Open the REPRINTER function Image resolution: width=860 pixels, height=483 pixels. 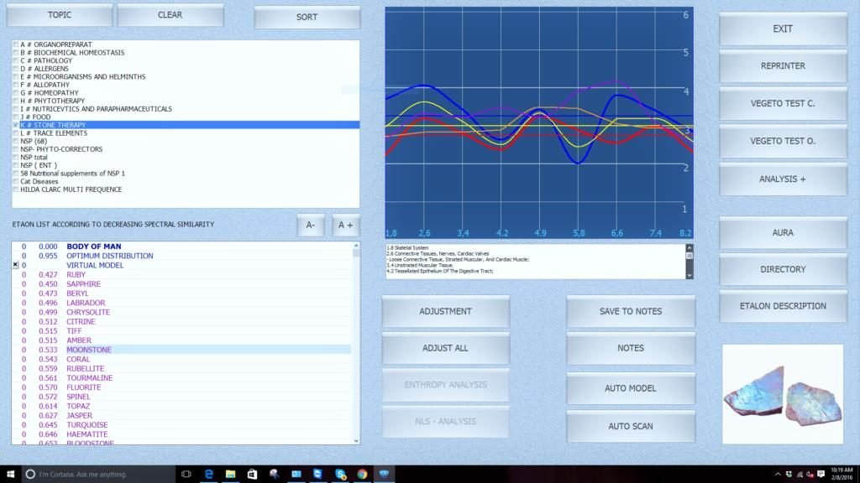[781, 66]
